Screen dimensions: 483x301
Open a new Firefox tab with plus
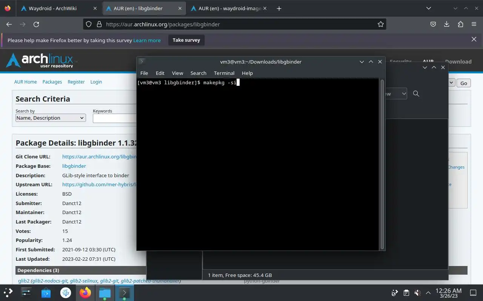click(279, 8)
